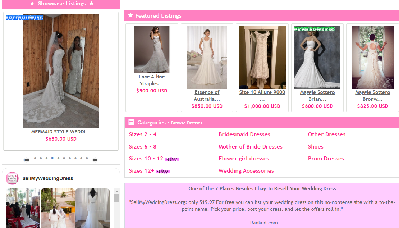Click the Mermaid Style Wedding showcase image
Image resolution: width=399 pixels, height=228 pixels.
click(61, 71)
